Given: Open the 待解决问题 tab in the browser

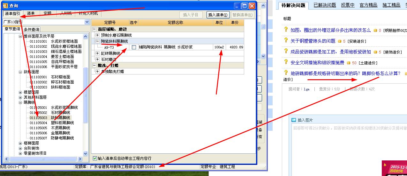Looking at the screenshot, I should coord(293,5).
